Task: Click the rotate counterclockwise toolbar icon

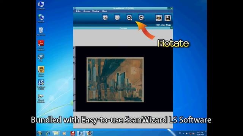Action: coord(129,17)
